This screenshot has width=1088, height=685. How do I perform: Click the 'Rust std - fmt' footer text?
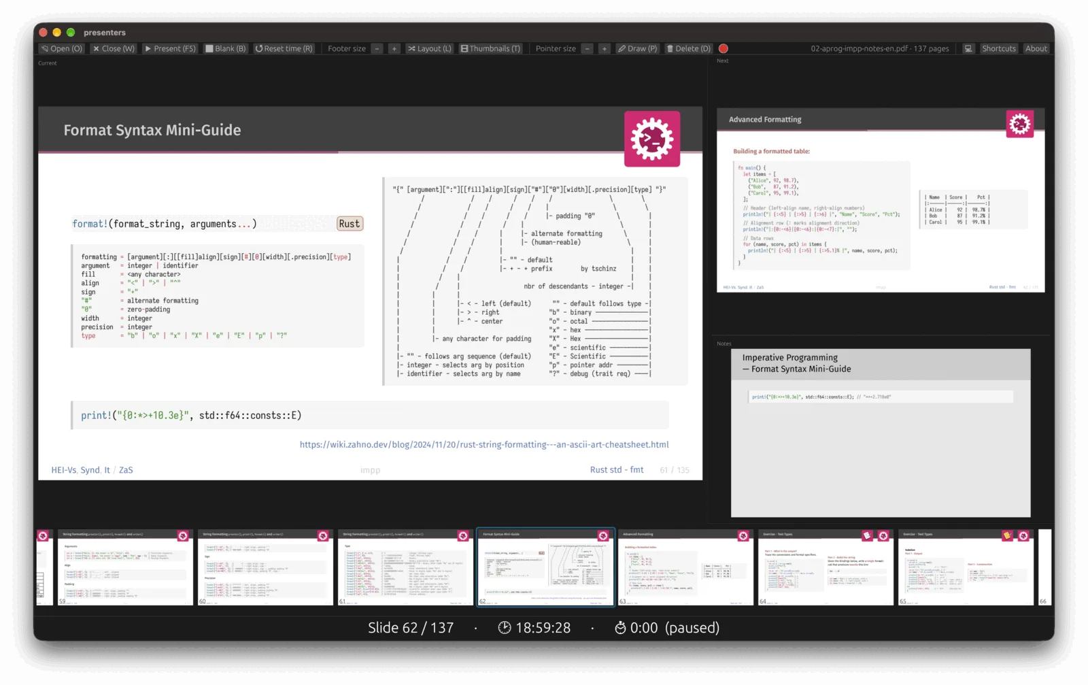(617, 469)
